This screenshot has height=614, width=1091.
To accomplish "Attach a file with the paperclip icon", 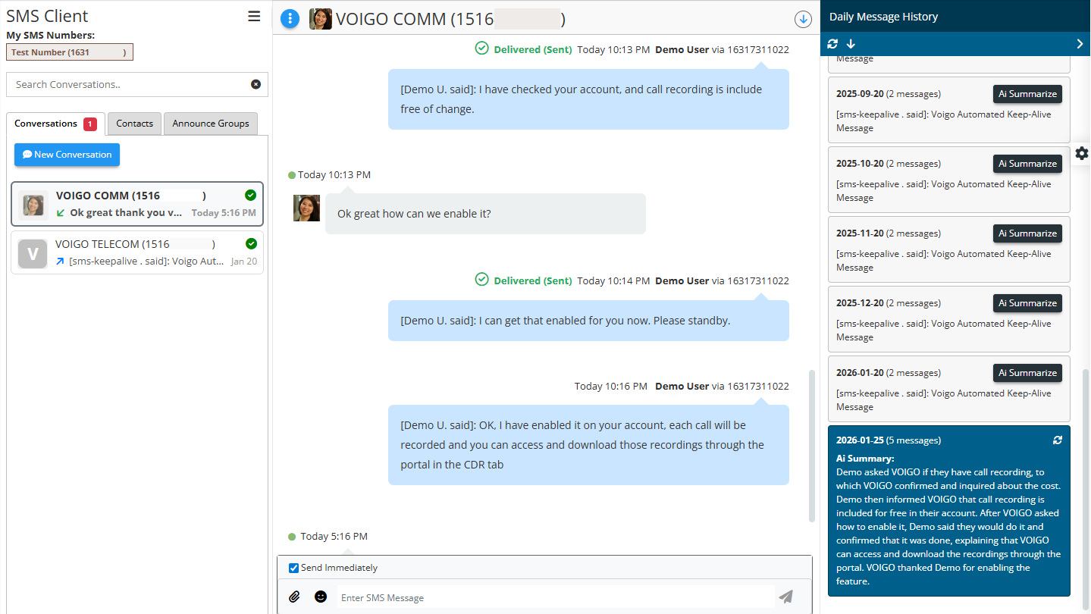I will pyautogui.click(x=295, y=597).
